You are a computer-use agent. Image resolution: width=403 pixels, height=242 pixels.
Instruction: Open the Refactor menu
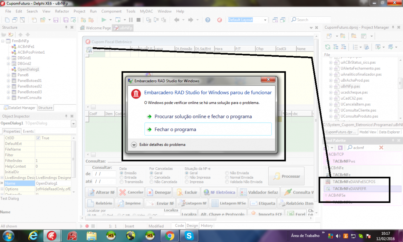point(62,11)
